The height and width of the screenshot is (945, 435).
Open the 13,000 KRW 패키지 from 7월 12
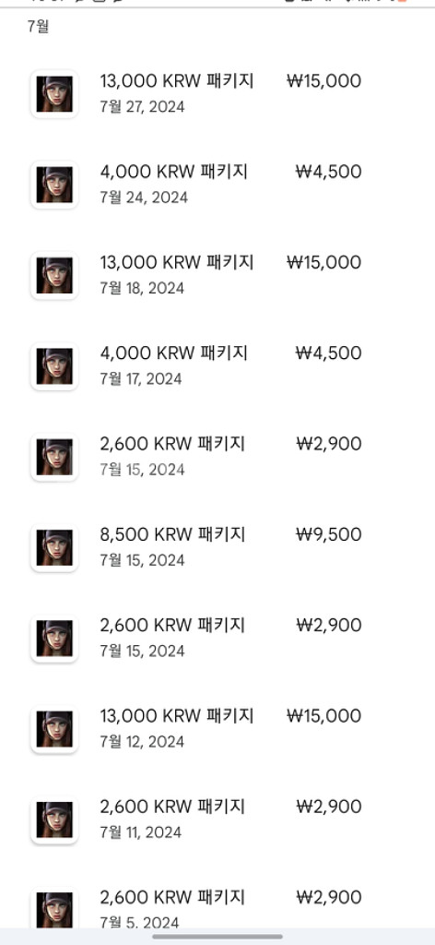tap(177, 716)
